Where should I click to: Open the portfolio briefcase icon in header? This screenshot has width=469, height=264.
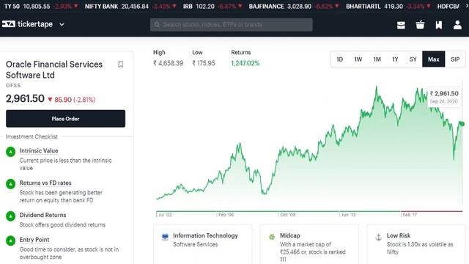[401, 25]
